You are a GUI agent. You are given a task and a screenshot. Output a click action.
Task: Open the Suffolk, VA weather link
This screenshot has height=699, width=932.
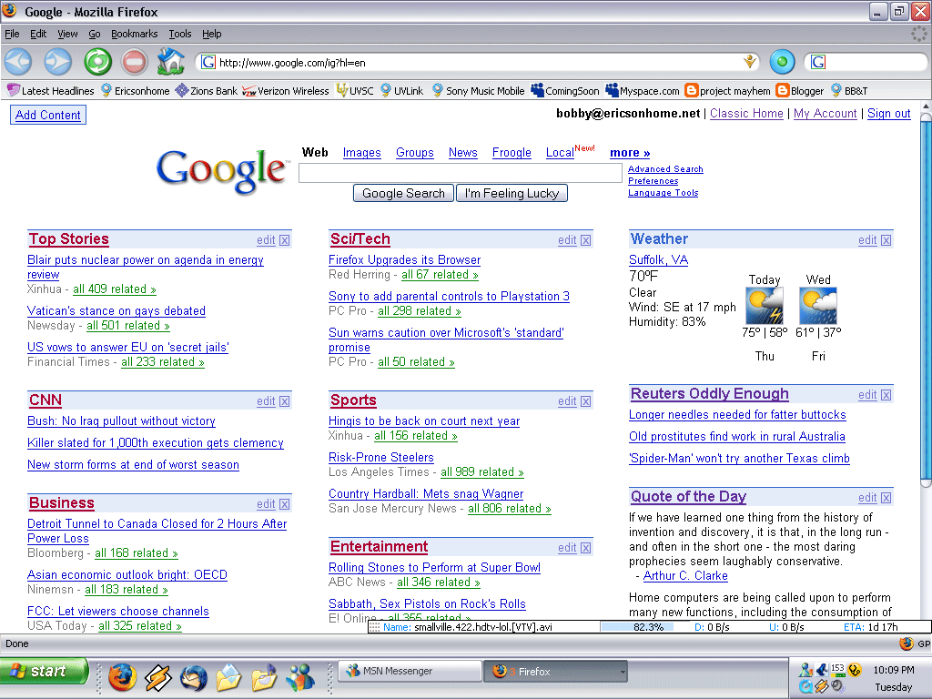[659, 259]
